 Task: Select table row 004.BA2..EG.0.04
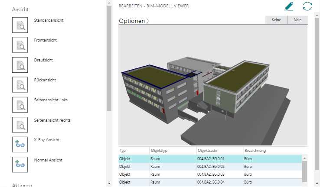210,182
